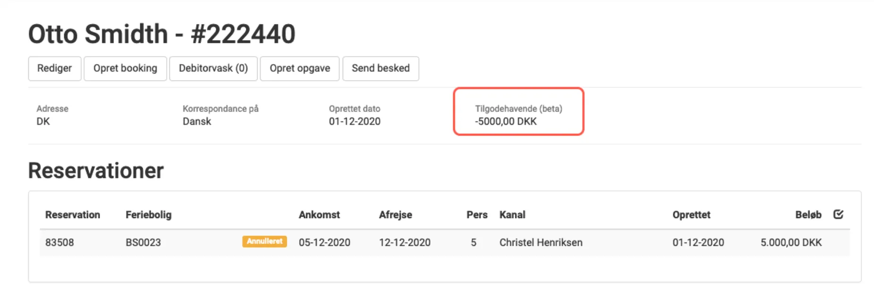Sort by the Afrejse column header
The width and height of the screenshot is (874, 292).
pos(396,214)
